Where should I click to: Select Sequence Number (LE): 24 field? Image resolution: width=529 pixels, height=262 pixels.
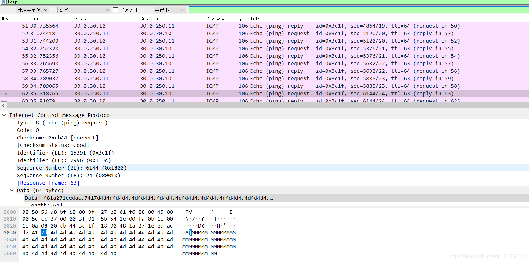point(68,175)
